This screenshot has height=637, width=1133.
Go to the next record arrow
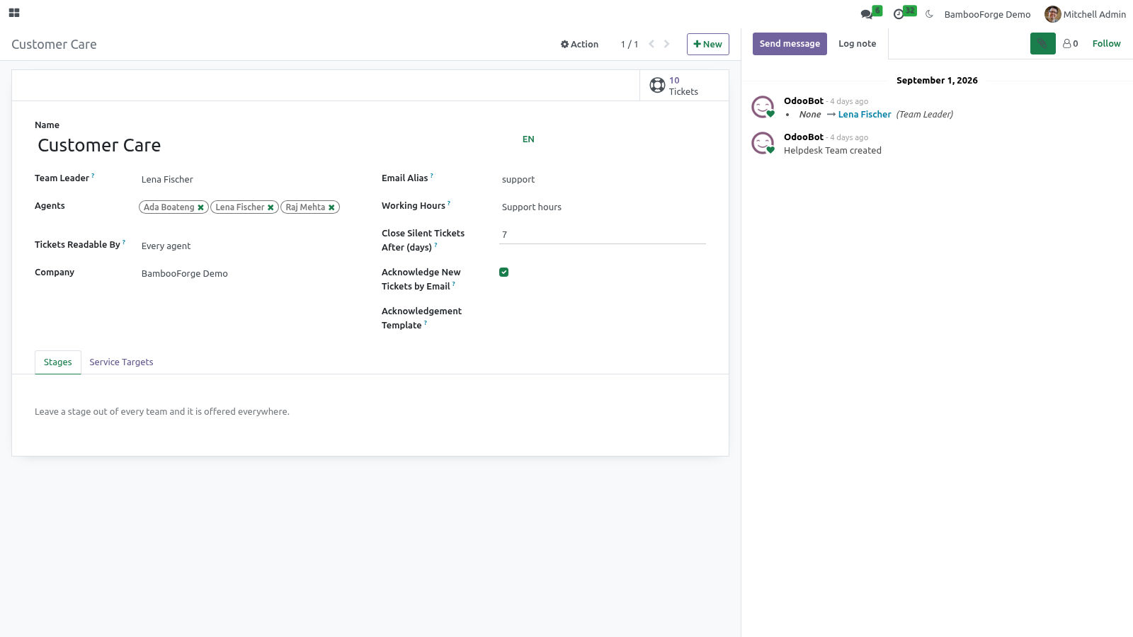pos(666,44)
